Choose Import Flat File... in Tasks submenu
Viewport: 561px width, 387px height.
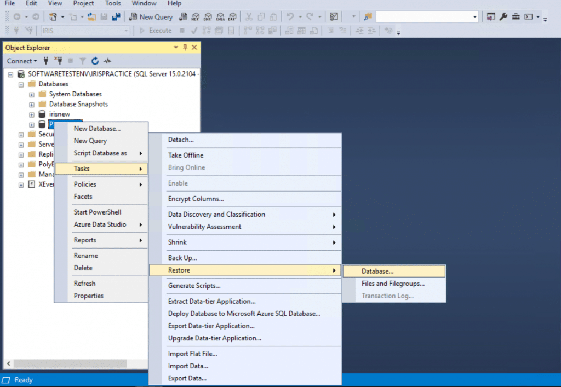point(245,354)
